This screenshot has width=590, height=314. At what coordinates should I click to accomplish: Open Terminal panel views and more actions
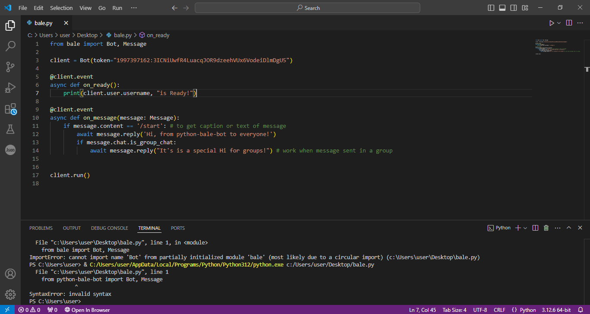(x=558, y=228)
